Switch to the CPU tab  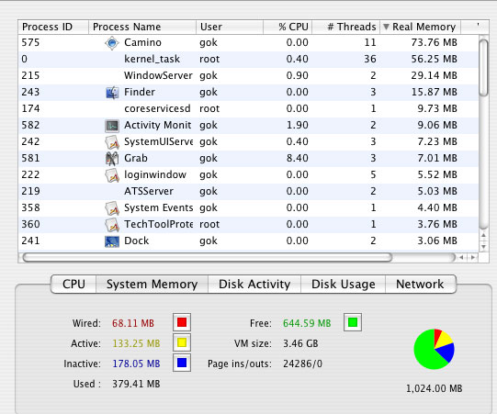click(x=73, y=285)
